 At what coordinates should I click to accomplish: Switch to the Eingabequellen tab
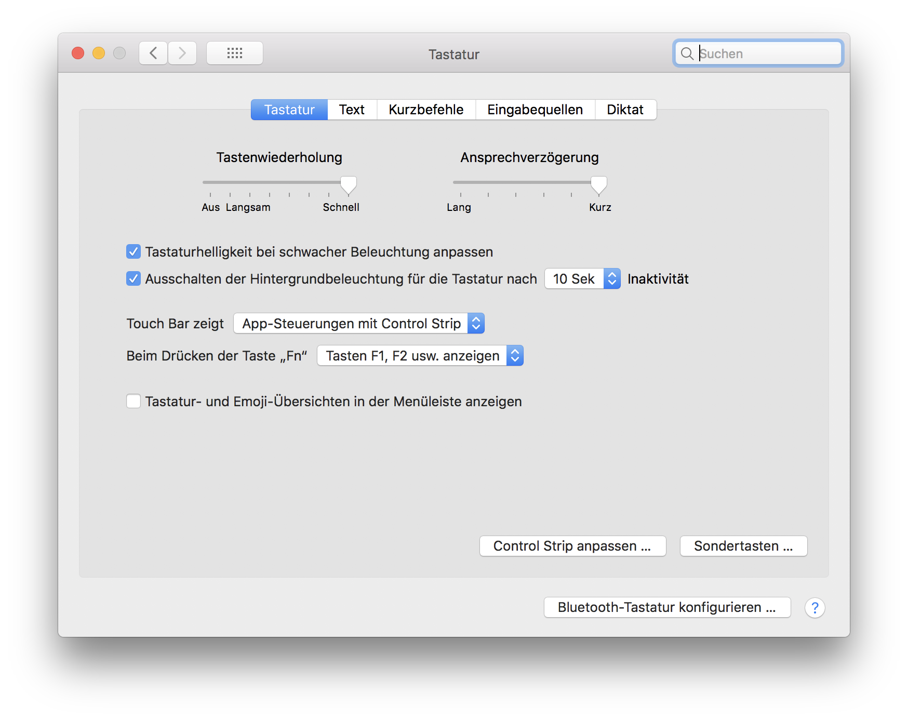click(x=535, y=110)
